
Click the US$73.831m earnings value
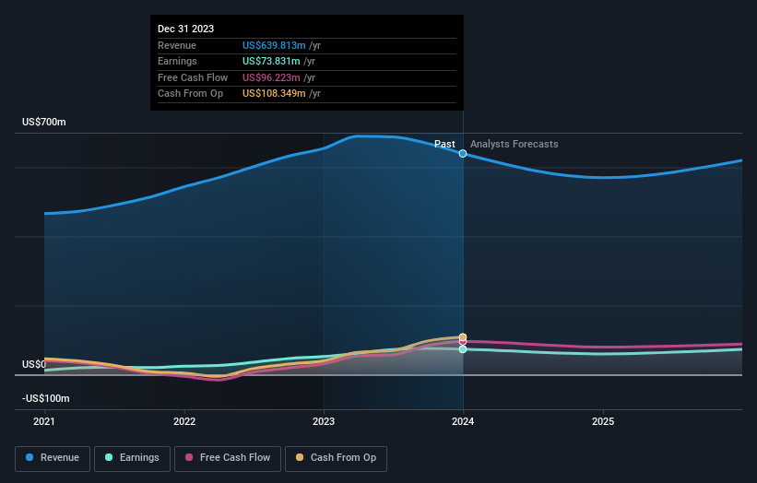pos(271,61)
